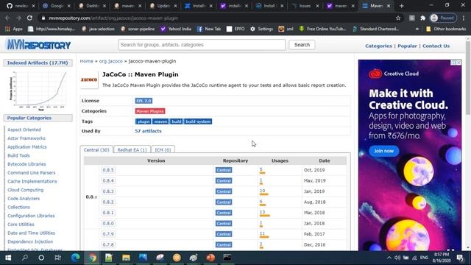Open the Free Online YouTube bookmark

[x=322, y=29]
